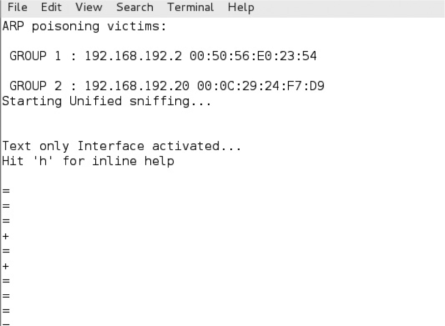Click the 'GROUP 1' label
The width and height of the screenshot is (445, 326).
coord(35,56)
